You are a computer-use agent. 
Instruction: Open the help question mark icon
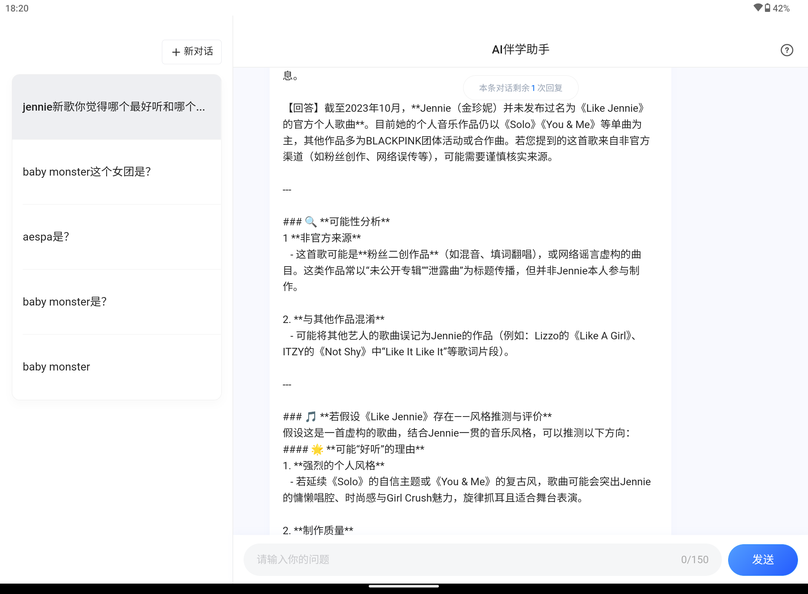click(x=786, y=50)
